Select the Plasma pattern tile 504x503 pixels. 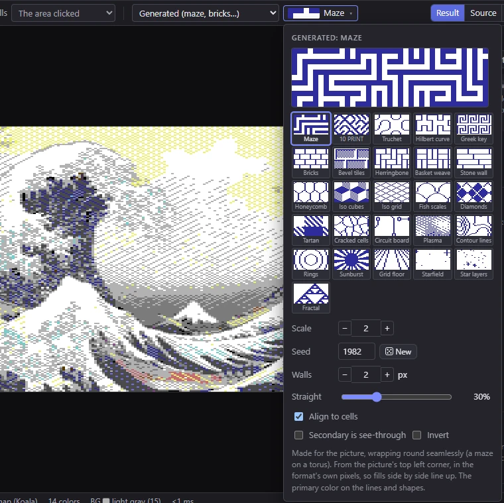tap(432, 230)
